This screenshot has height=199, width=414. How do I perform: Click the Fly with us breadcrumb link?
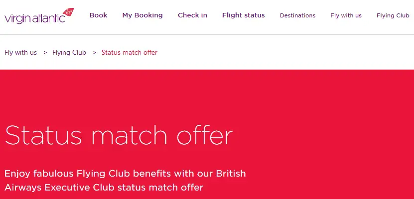tap(21, 52)
